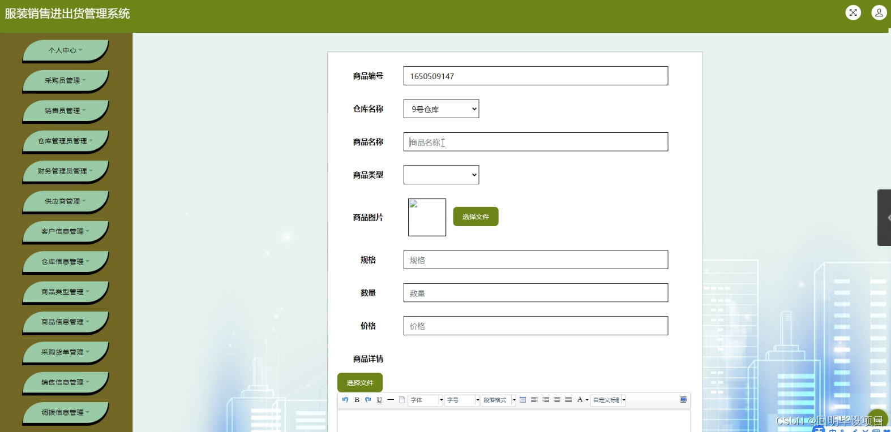Viewport: 891px width, 432px height.
Task: Expand 销售员管理 sidebar menu
Action: point(65,111)
